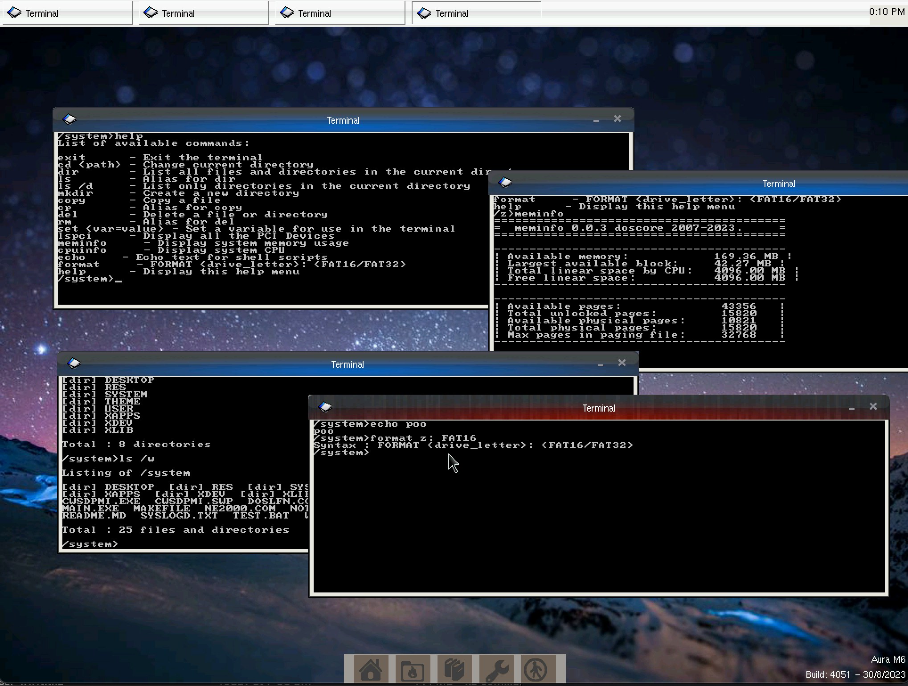Close the directory listing Terminal window

pyautogui.click(x=622, y=363)
